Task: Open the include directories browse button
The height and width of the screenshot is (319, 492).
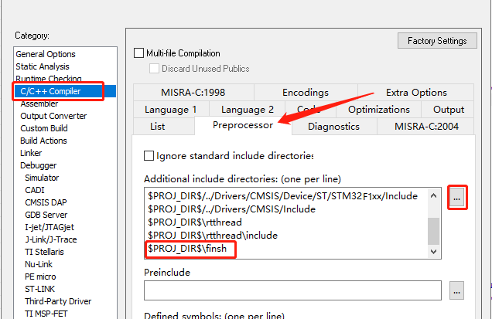Action: click(457, 199)
